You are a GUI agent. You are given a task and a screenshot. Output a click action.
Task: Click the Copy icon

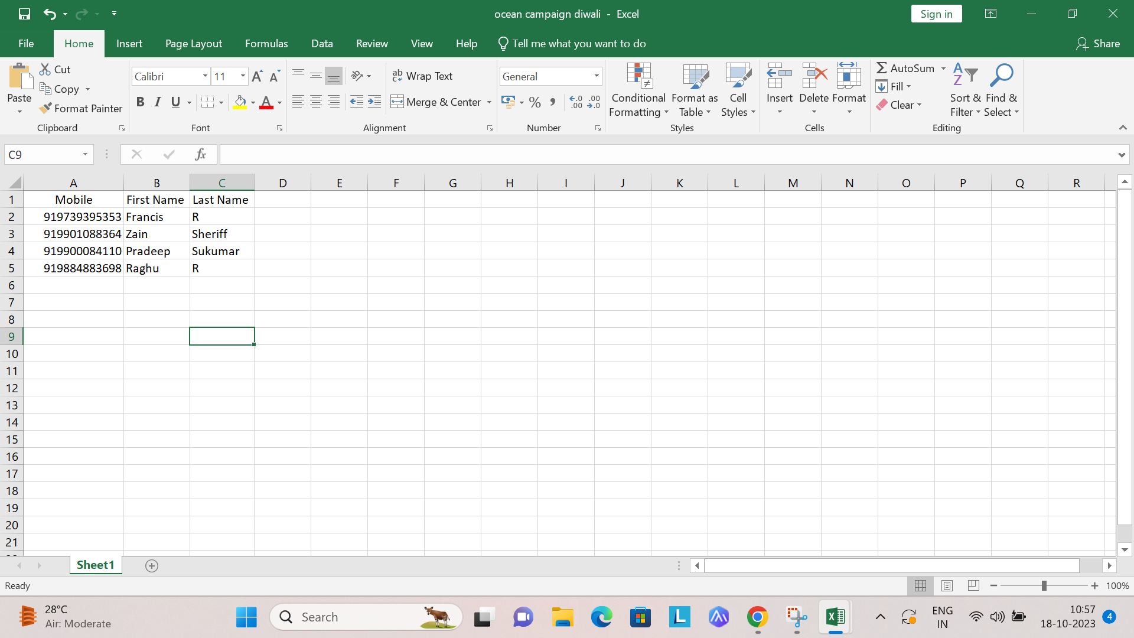click(45, 89)
